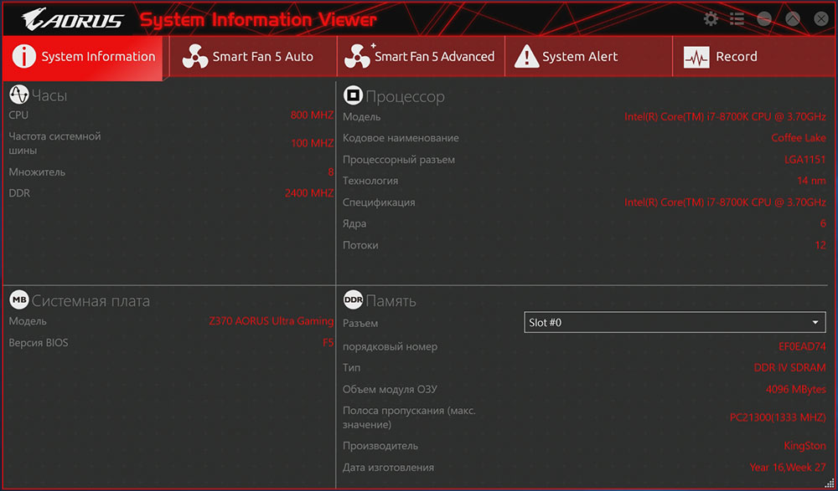
Task: Click the DDR IV SDRAM type value
Action: tap(790, 367)
